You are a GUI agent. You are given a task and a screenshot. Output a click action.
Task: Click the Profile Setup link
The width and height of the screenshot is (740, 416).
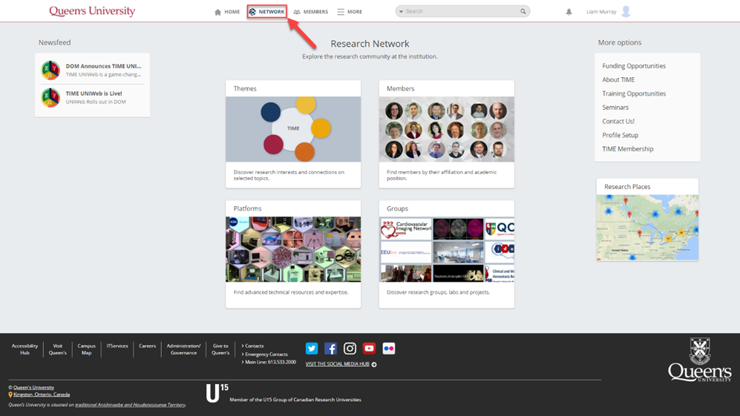click(x=620, y=135)
